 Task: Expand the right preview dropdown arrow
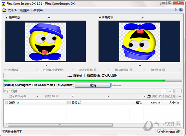pyautogui.click(x=143, y=18)
